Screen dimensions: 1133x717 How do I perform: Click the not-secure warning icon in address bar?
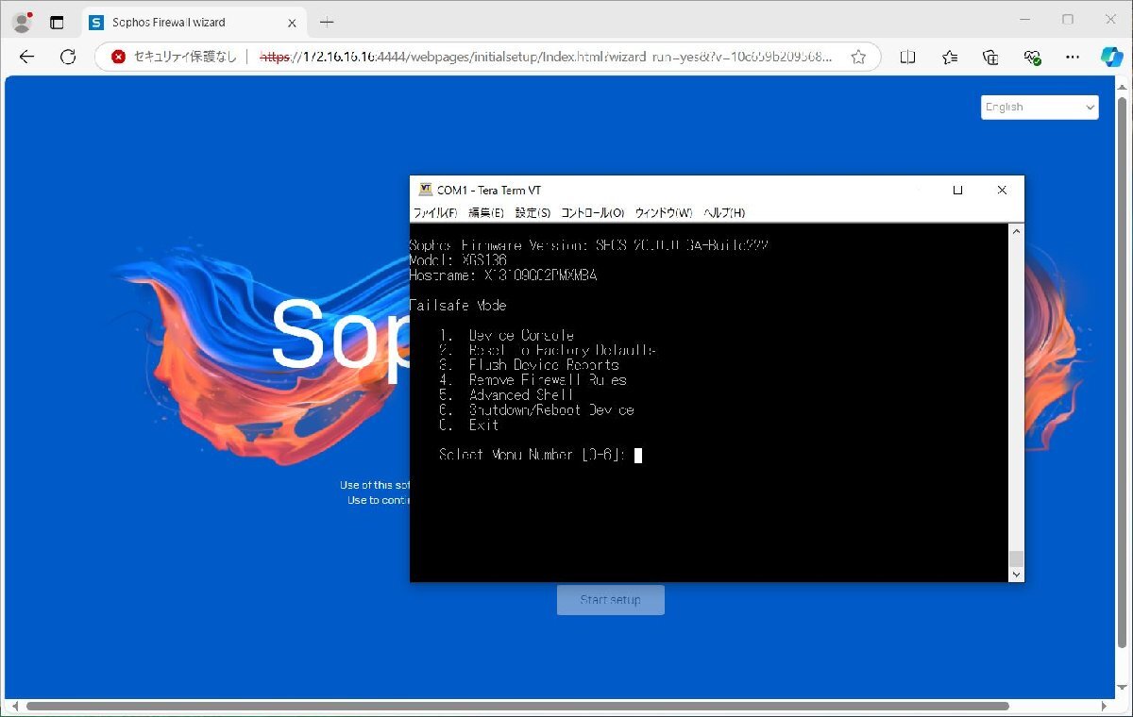119,57
